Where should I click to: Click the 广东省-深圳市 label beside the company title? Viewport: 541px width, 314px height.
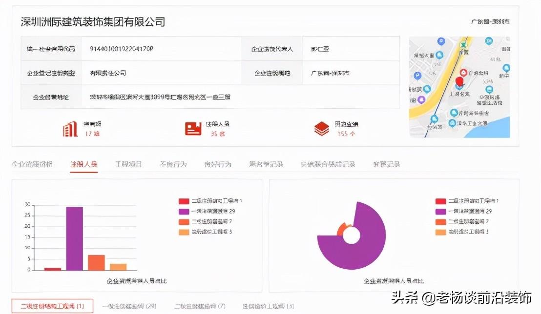(490, 21)
